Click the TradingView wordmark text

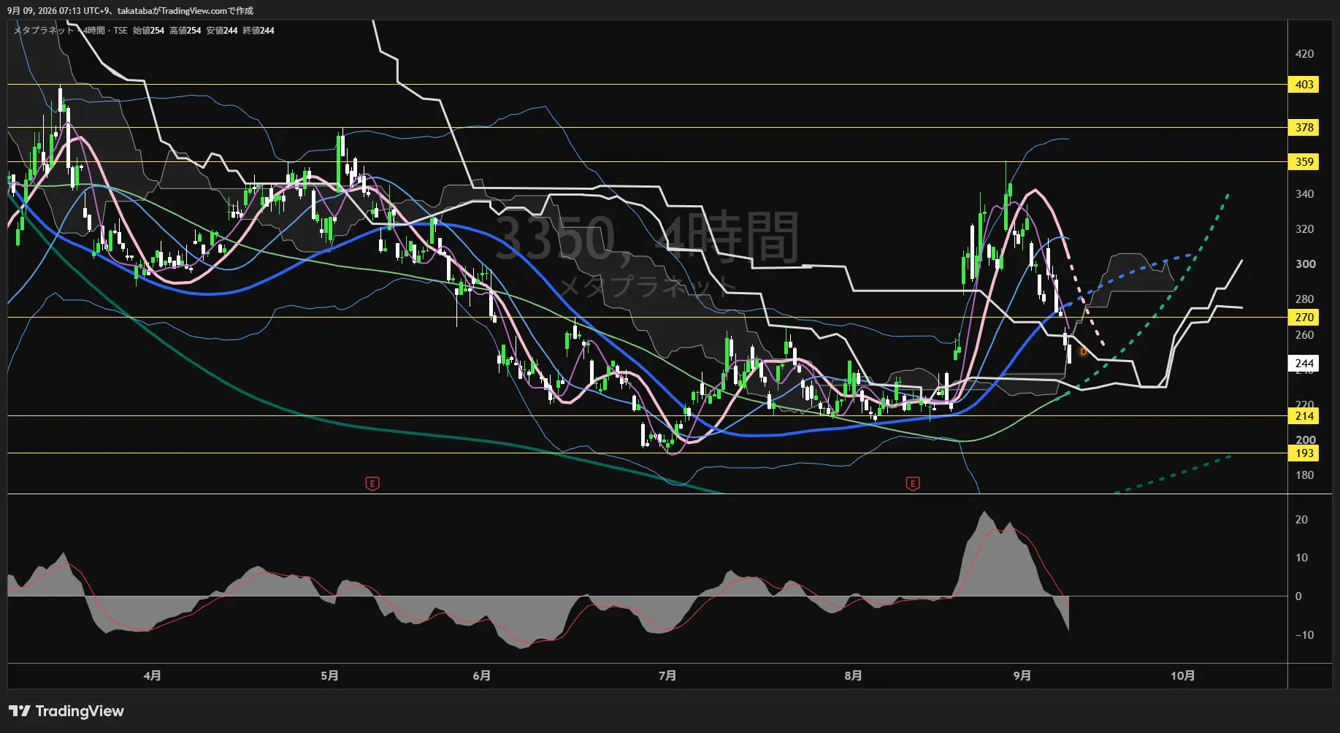coord(80,711)
